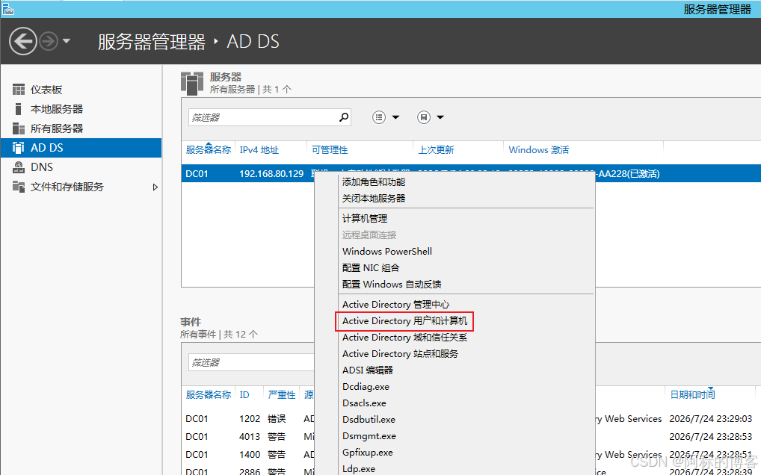The image size is (761, 475).
Task: Click the dashboard grid icon
Action: click(19, 90)
